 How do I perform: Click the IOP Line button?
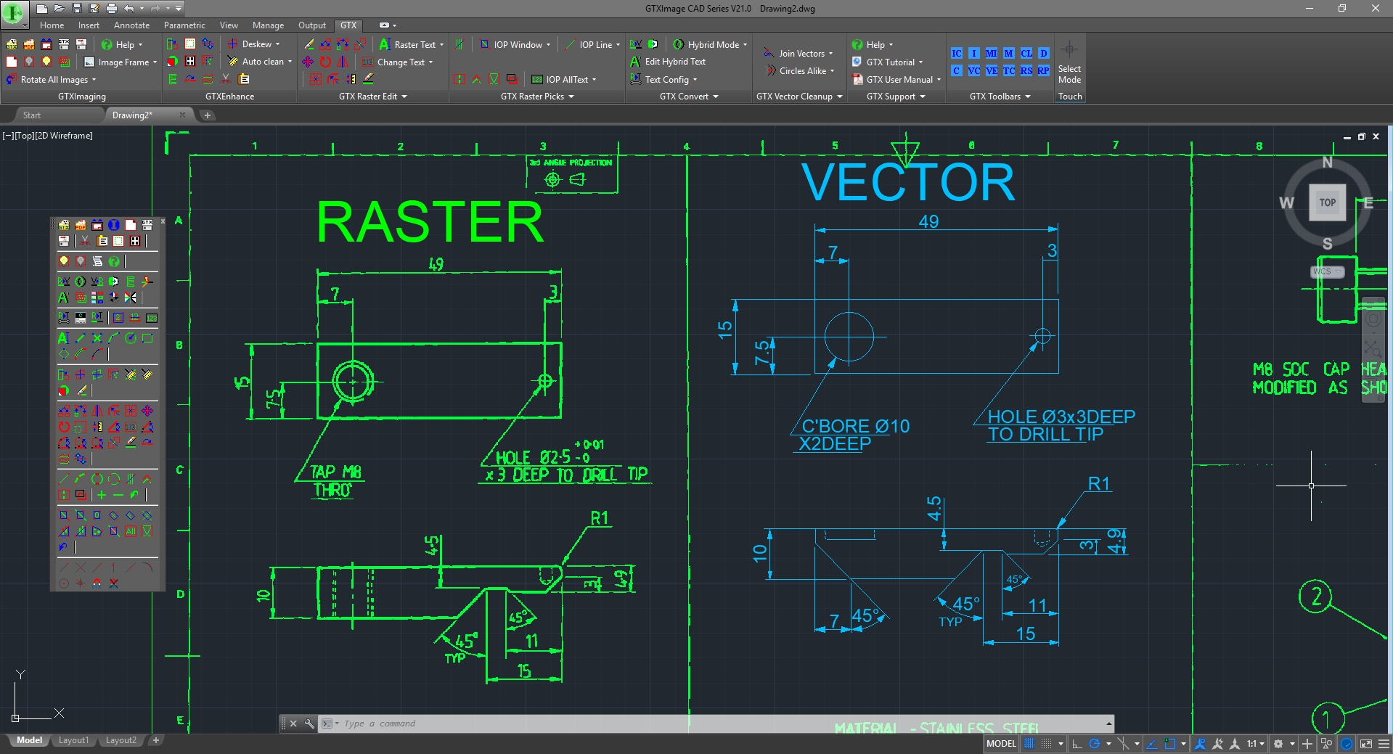(x=593, y=44)
